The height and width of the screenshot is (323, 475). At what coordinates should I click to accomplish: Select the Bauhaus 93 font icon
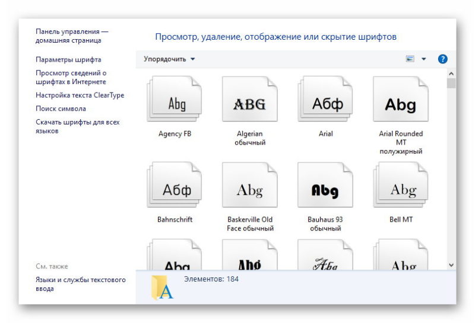point(325,185)
